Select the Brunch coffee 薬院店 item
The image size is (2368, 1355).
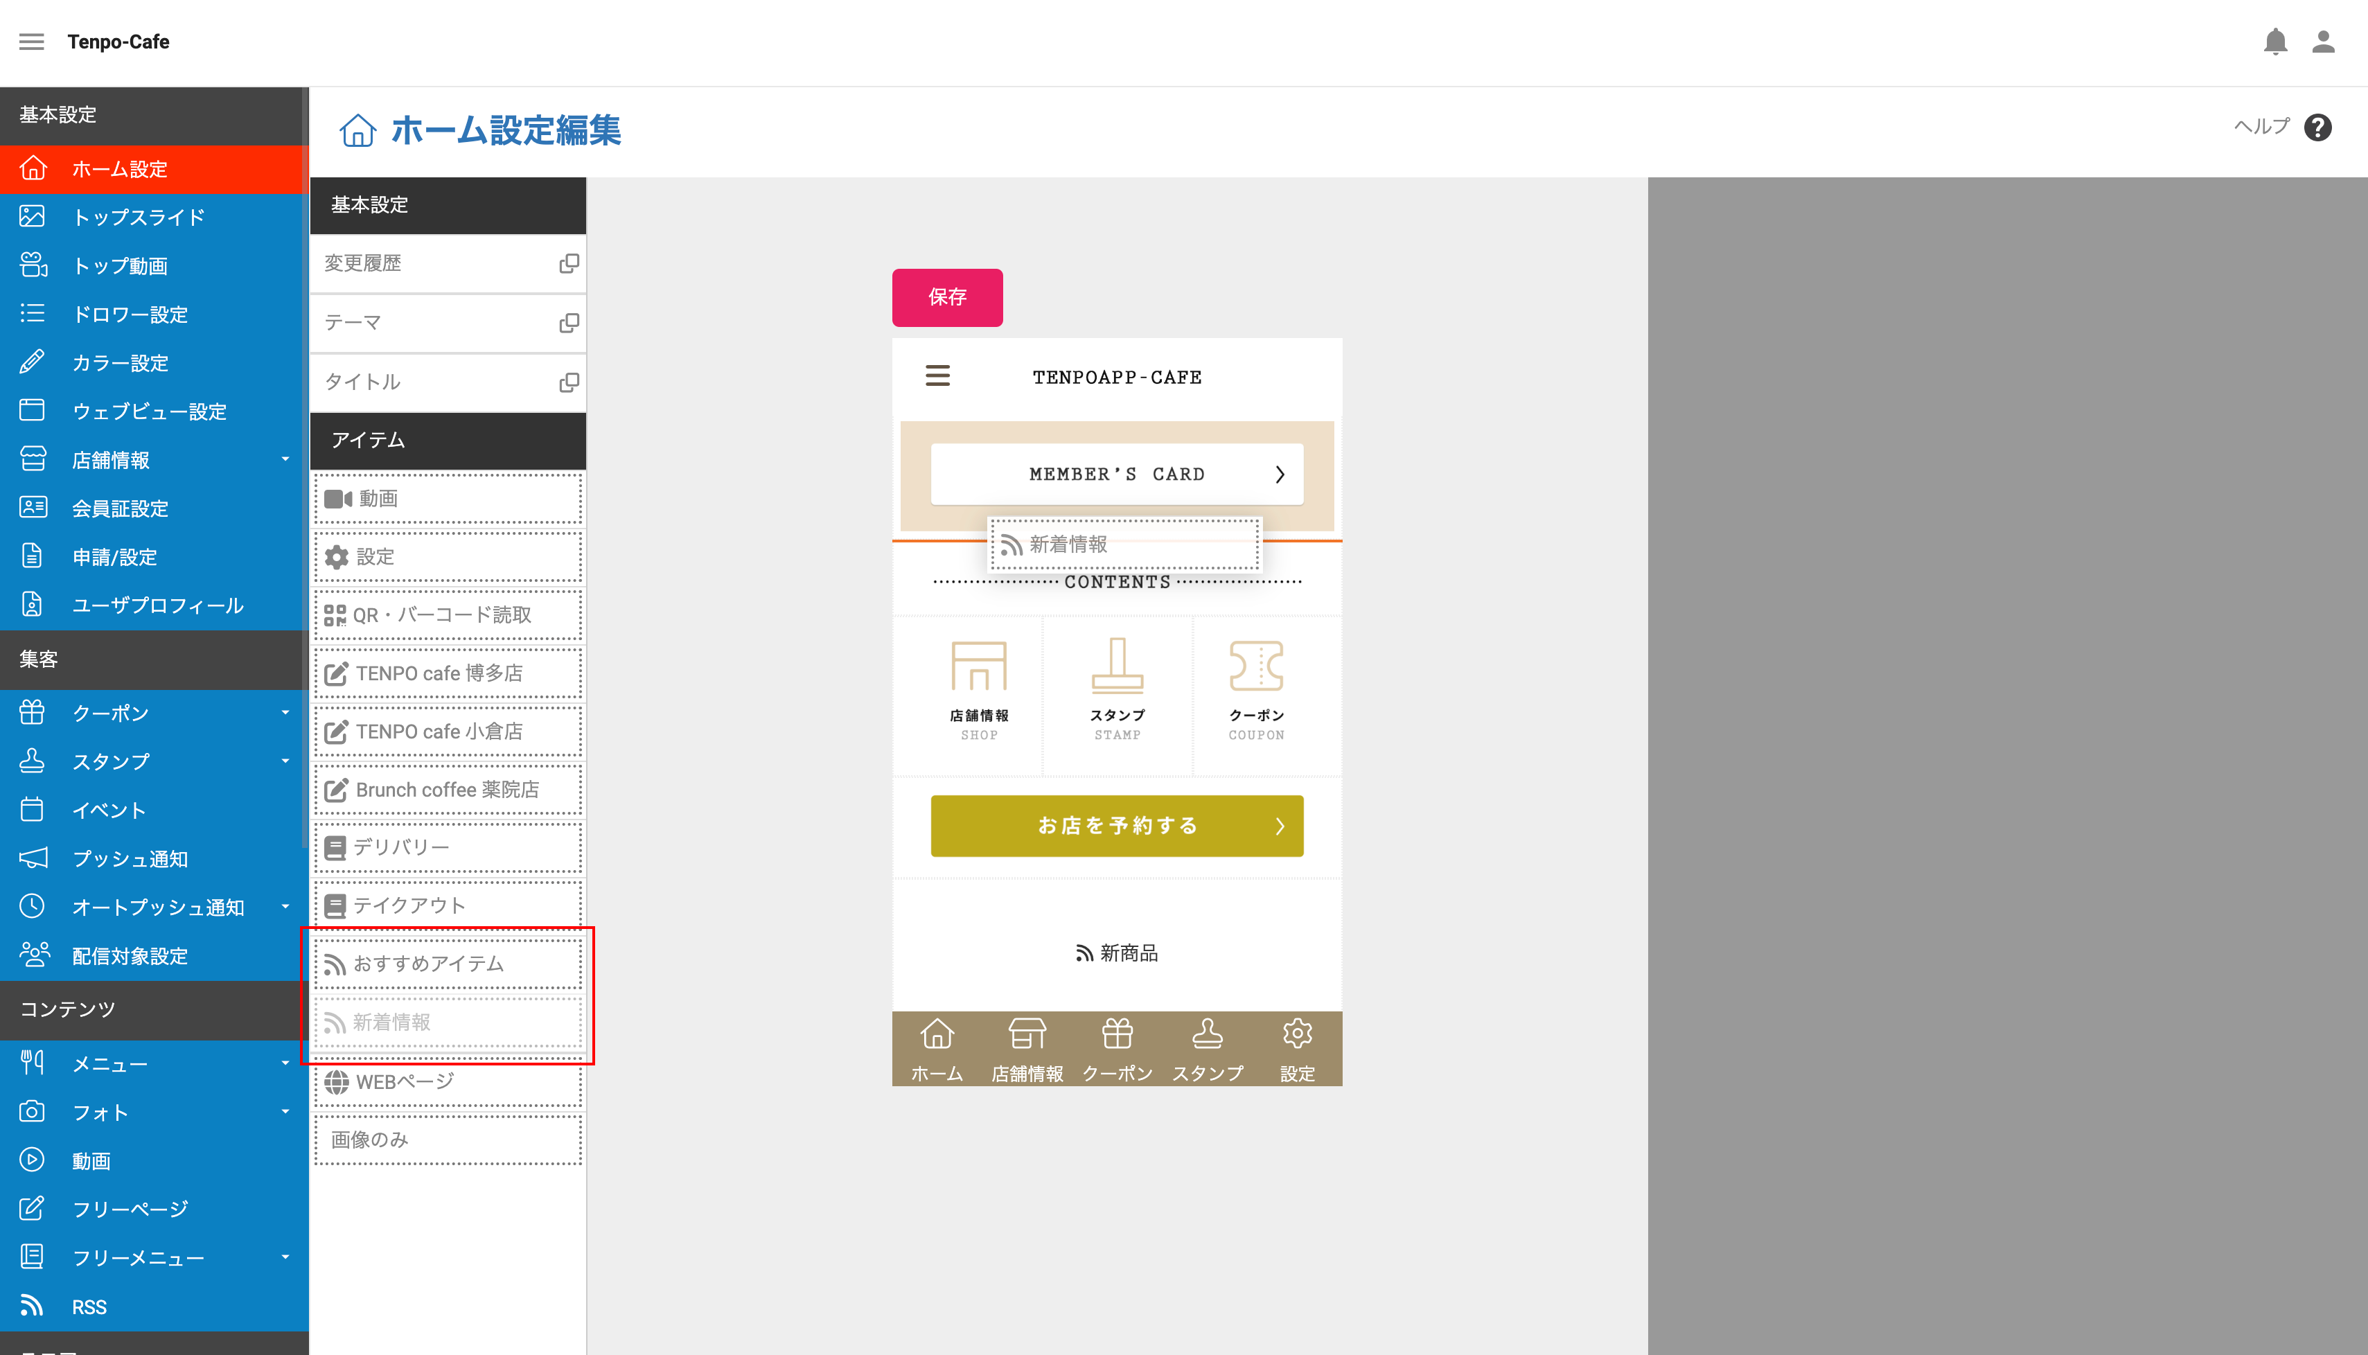pos(448,789)
